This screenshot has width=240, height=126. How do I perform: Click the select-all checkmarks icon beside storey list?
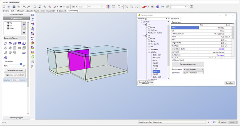point(24,24)
